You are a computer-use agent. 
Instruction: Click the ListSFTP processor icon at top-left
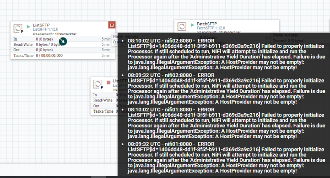pos(18,28)
